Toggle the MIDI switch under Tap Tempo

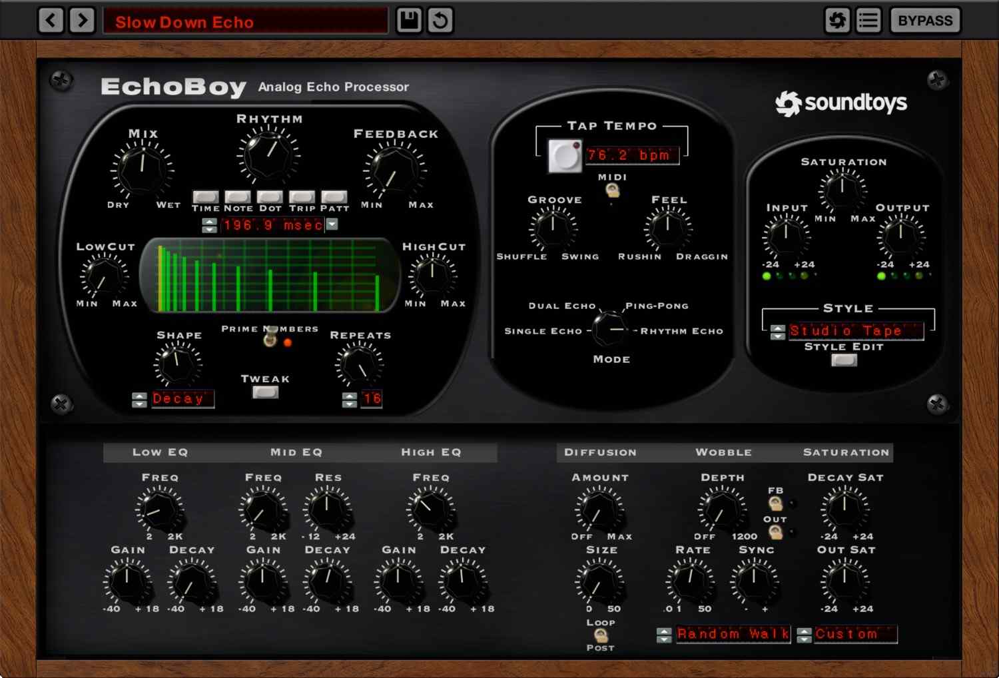[x=612, y=191]
